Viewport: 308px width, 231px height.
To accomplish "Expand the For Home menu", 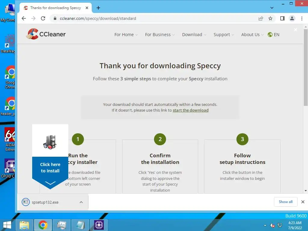I will (126, 35).
